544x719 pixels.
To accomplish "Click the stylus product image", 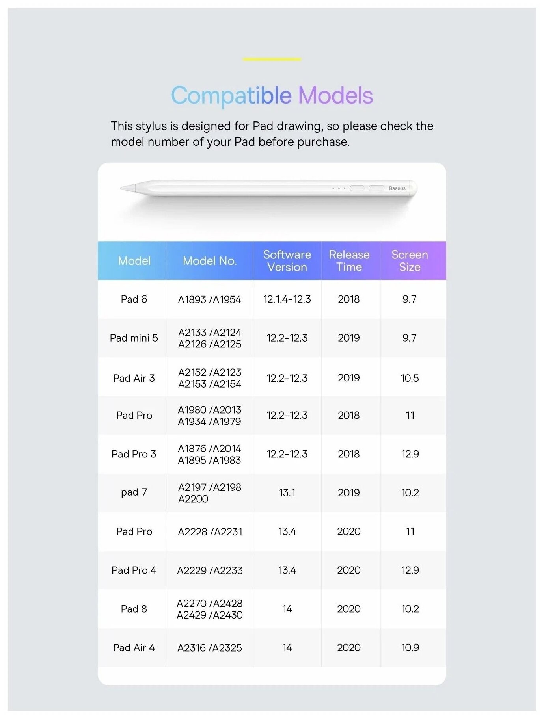I will [x=268, y=189].
